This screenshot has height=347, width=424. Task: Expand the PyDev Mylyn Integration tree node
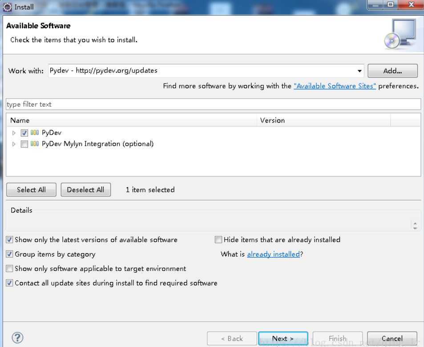14,144
